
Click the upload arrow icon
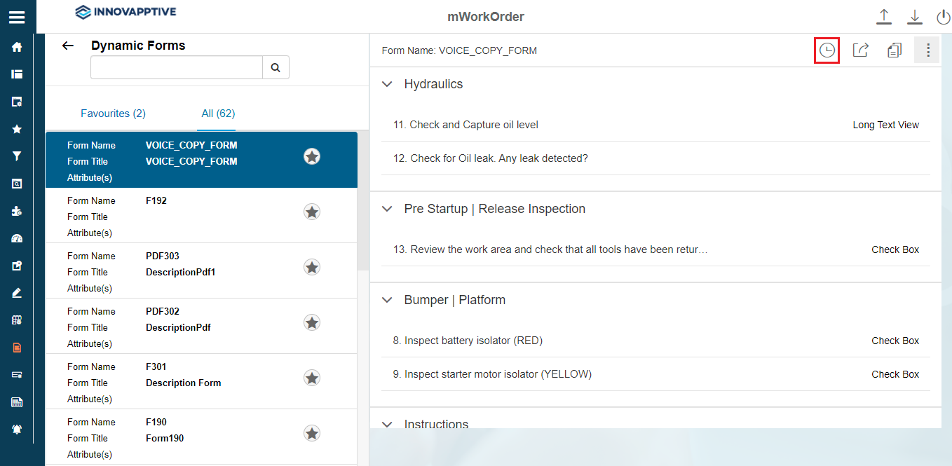click(884, 17)
